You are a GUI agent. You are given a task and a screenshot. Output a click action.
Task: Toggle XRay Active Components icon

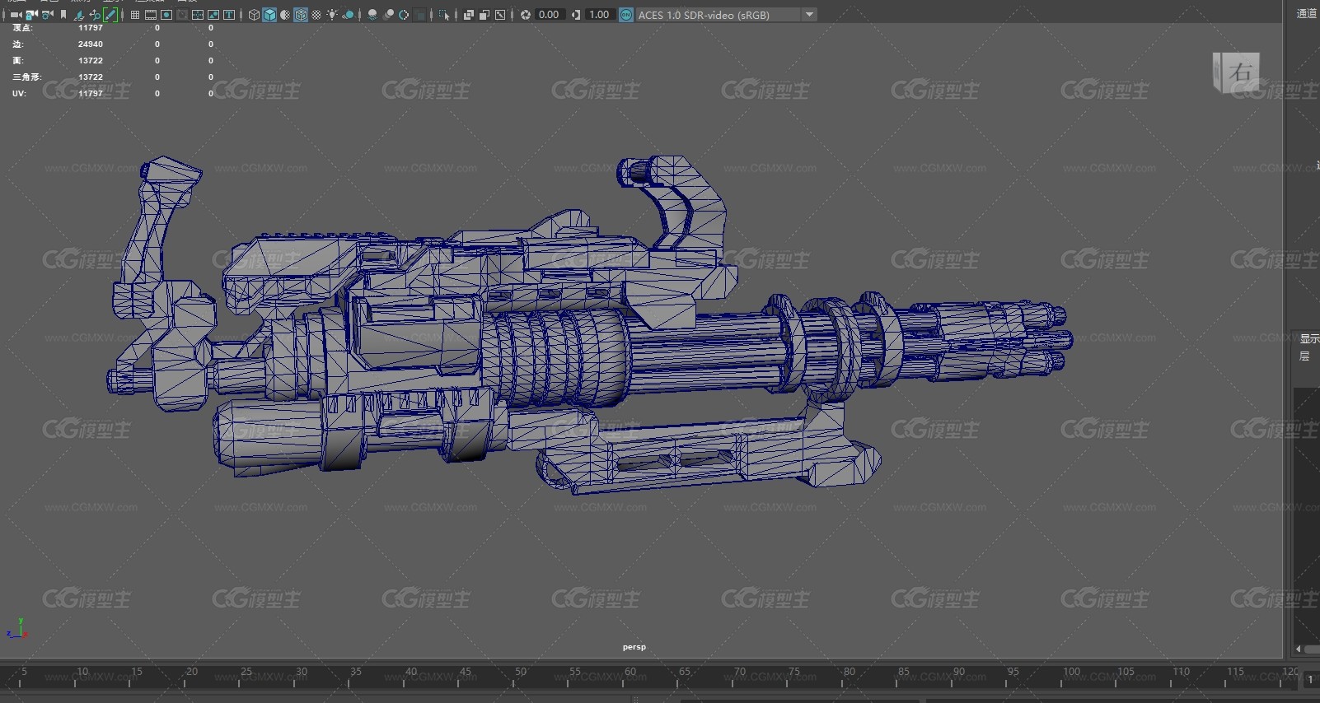(x=484, y=15)
